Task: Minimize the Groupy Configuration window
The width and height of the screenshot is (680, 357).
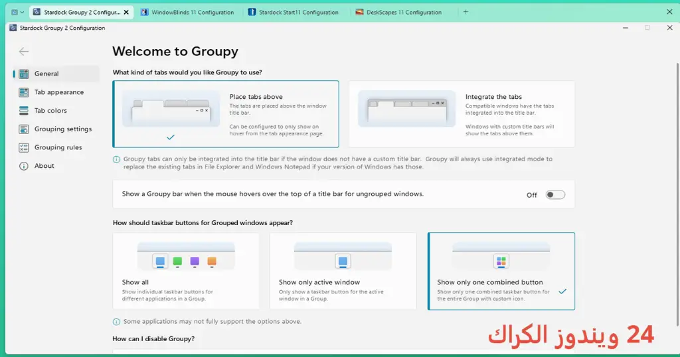Action: point(626,28)
